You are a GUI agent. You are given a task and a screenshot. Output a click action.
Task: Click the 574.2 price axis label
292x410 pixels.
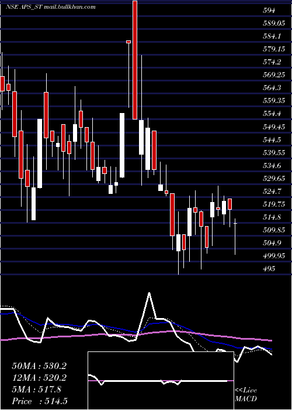click(x=272, y=62)
